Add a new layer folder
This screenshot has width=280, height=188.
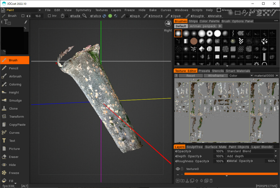(183, 181)
